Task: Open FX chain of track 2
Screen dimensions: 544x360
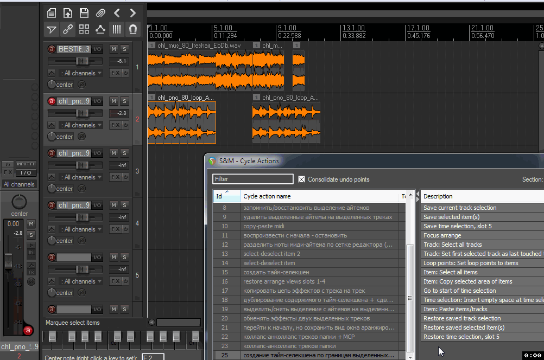Action: pyautogui.click(x=116, y=125)
